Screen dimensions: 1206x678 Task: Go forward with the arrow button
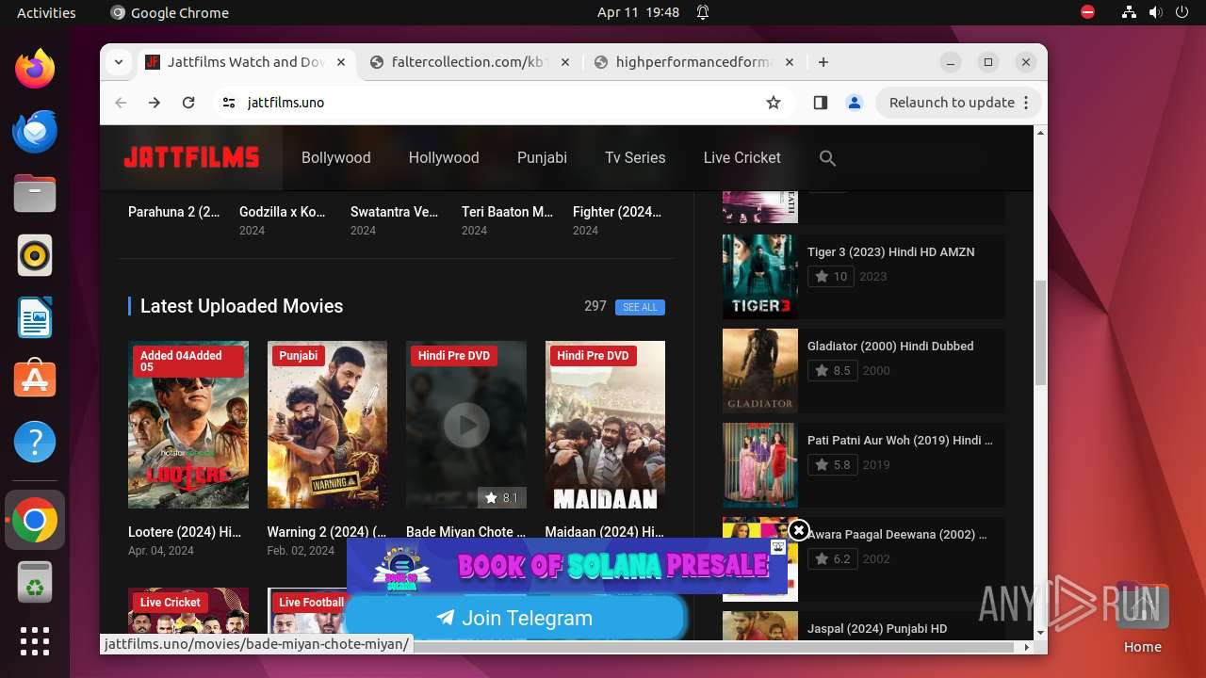coord(155,103)
